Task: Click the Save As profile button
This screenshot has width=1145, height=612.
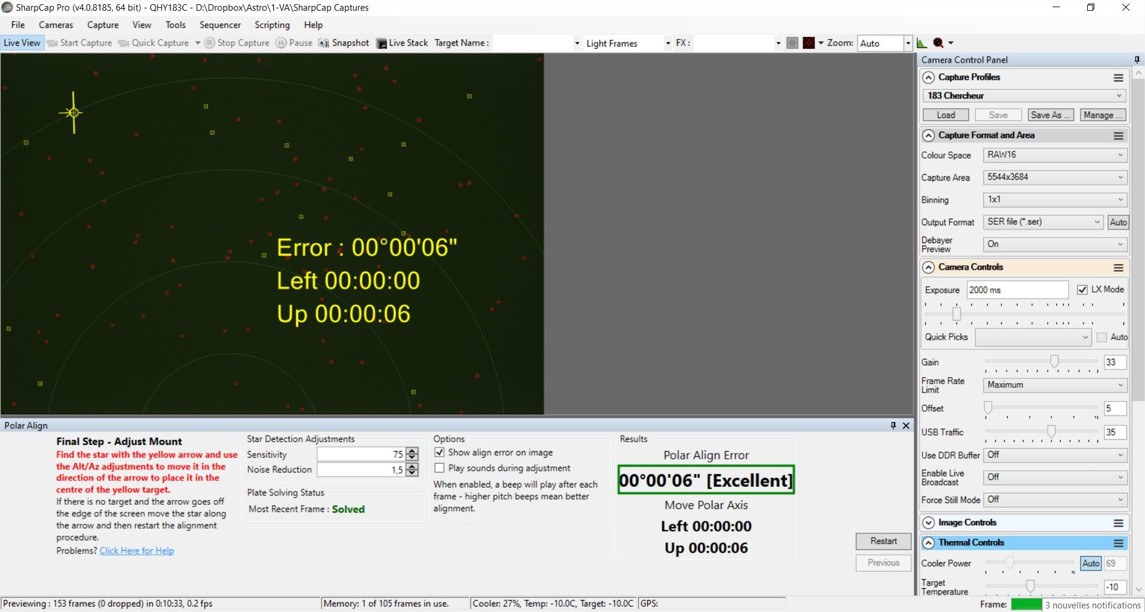Action: 1051,115
